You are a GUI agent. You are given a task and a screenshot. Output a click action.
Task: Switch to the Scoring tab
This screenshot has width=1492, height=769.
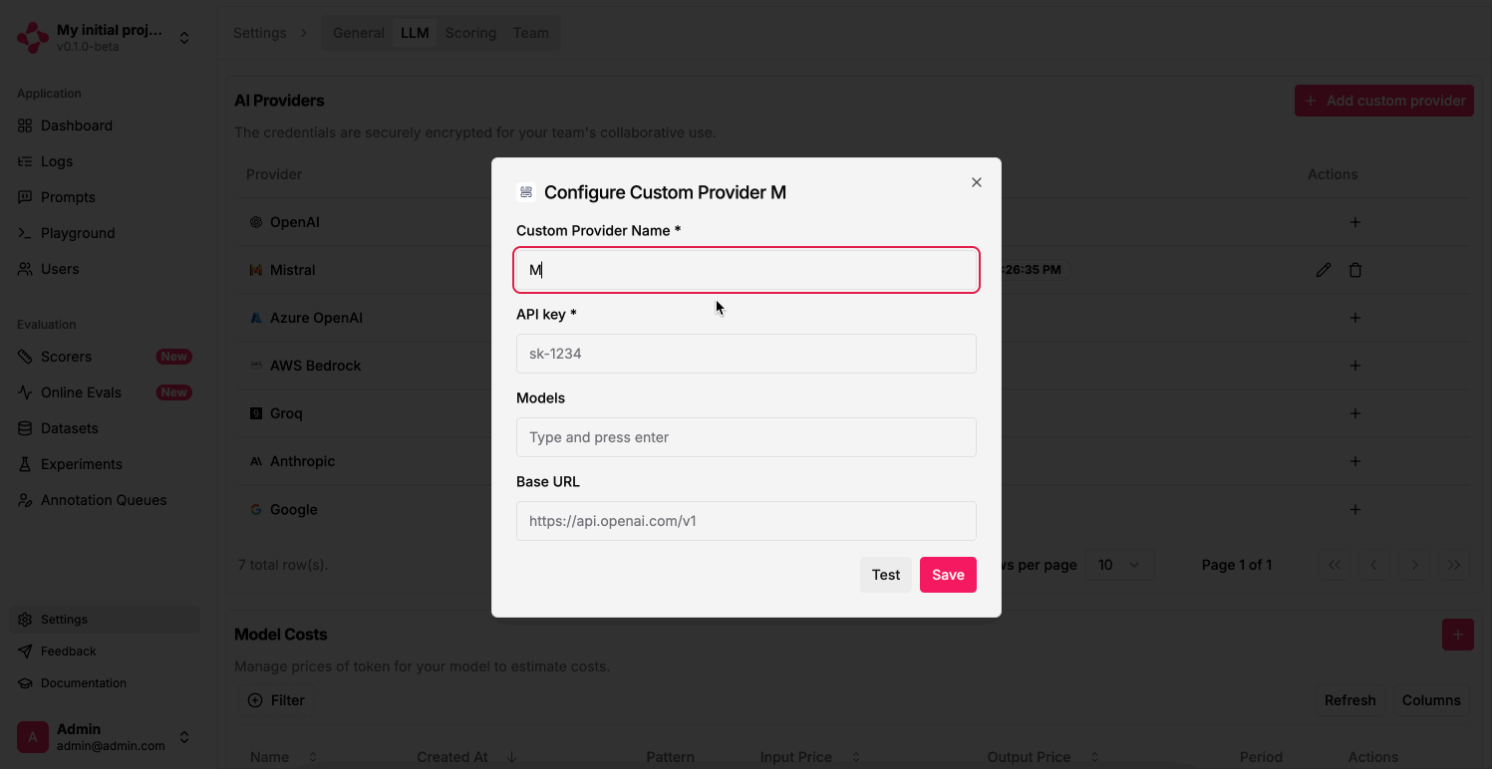(x=470, y=32)
